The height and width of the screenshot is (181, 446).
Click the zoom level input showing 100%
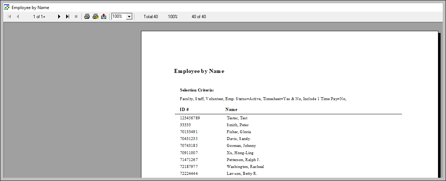click(118, 17)
